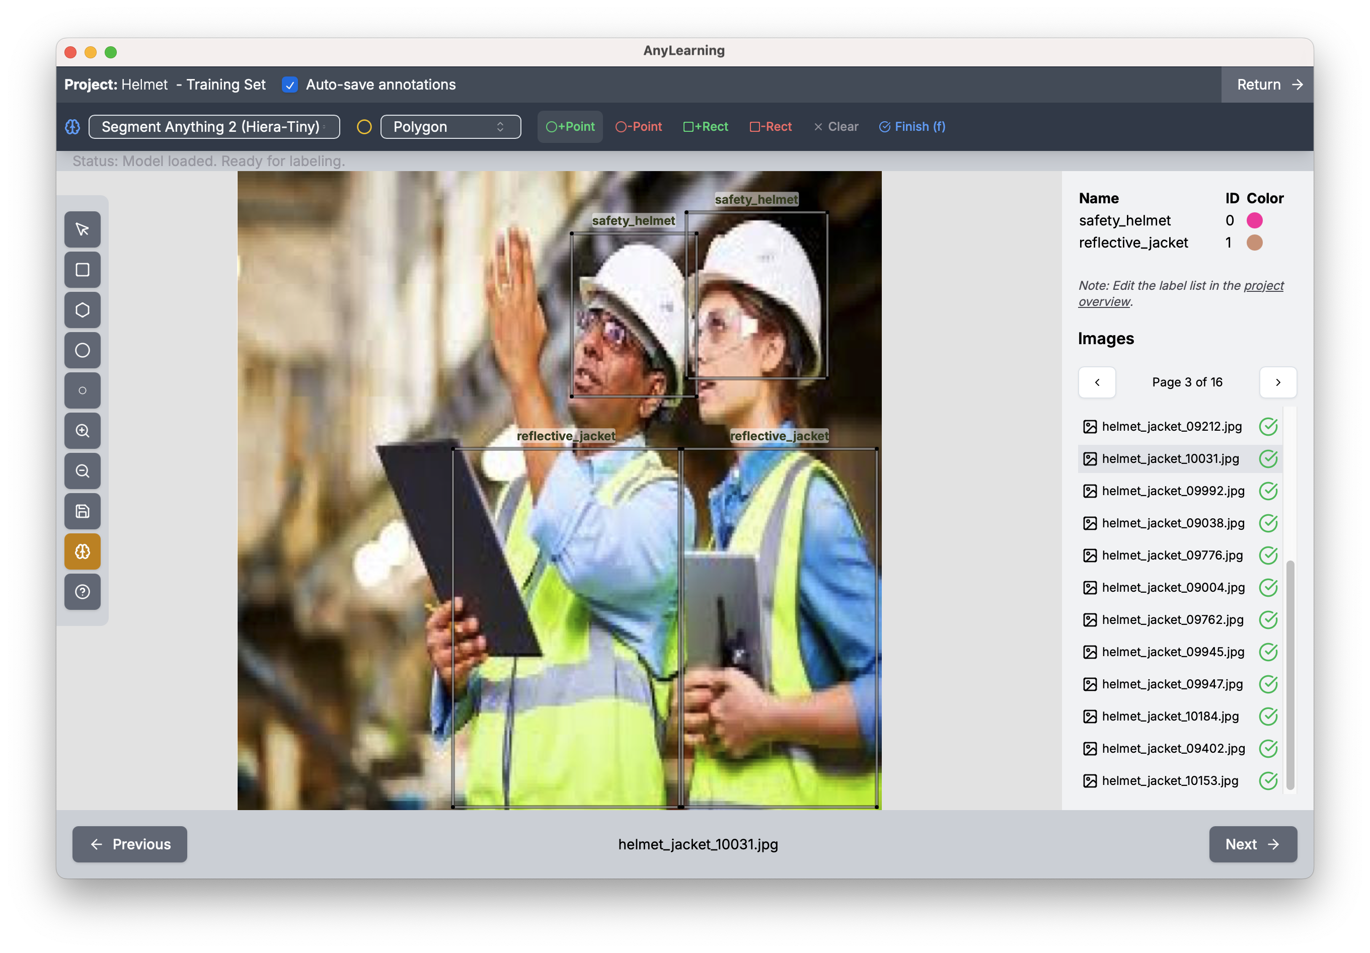Viewport: 1370px width, 953px height.
Task: Select the zoom-out tool
Action: tap(82, 471)
